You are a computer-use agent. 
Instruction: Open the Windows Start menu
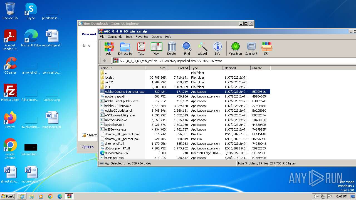tap(8, 196)
